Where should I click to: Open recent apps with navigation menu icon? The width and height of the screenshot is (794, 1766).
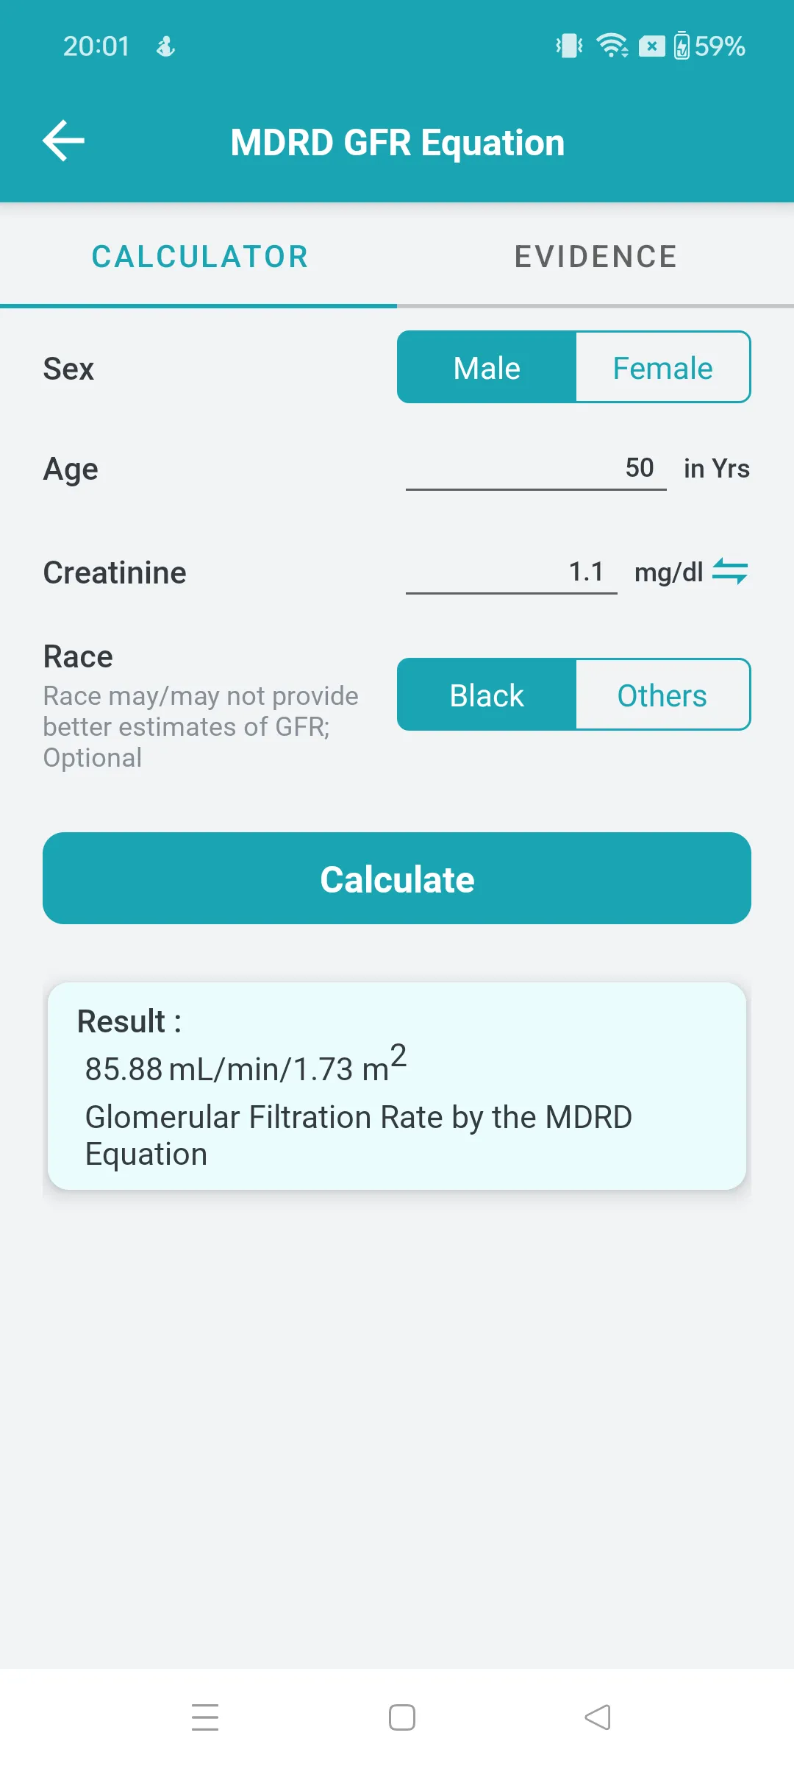tap(205, 1717)
